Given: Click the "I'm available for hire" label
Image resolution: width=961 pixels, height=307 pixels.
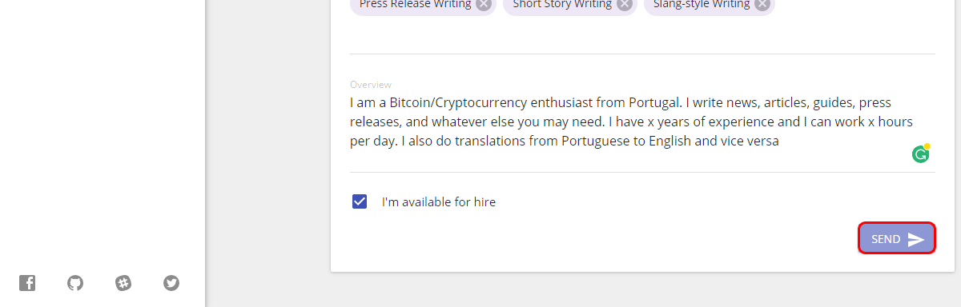Looking at the screenshot, I should [x=439, y=201].
